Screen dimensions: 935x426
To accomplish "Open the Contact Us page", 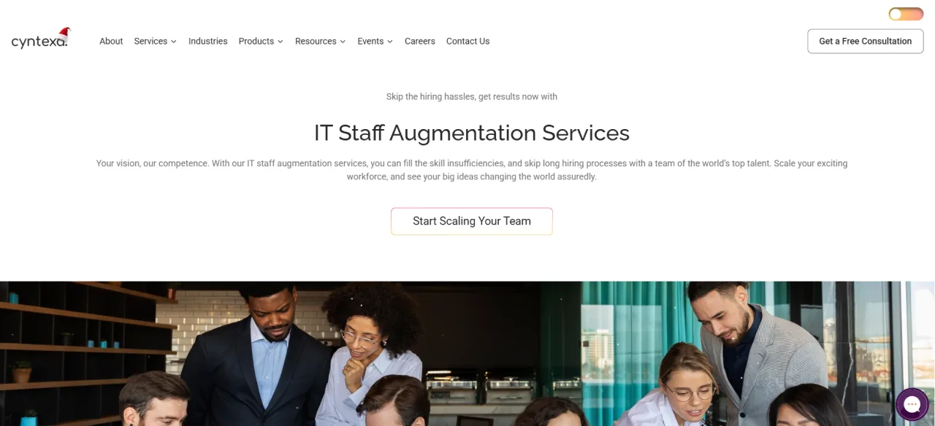I will click(x=468, y=42).
